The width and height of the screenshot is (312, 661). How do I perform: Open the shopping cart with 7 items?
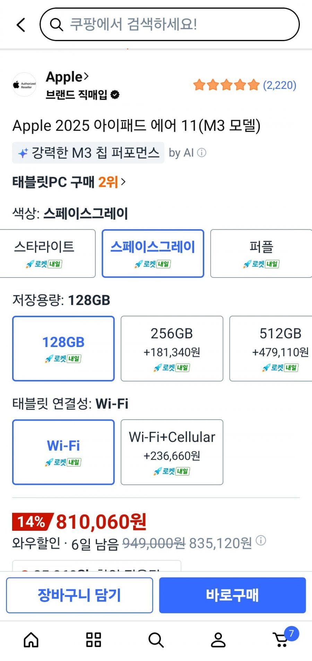[x=281, y=640]
